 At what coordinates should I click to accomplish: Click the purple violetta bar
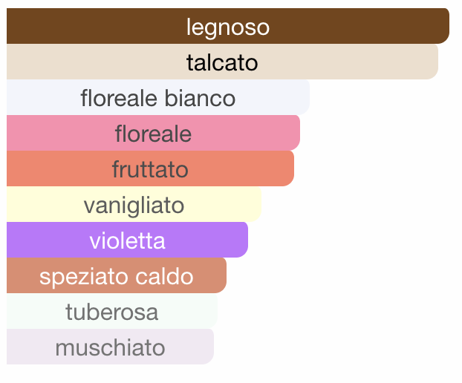point(127,240)
